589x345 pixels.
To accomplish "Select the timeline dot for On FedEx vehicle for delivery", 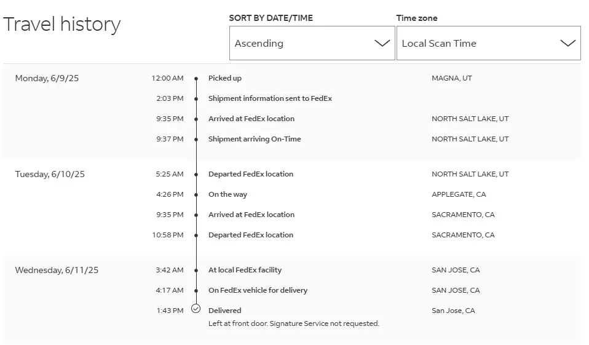I will pyautogui.click(x=196, y=291).
